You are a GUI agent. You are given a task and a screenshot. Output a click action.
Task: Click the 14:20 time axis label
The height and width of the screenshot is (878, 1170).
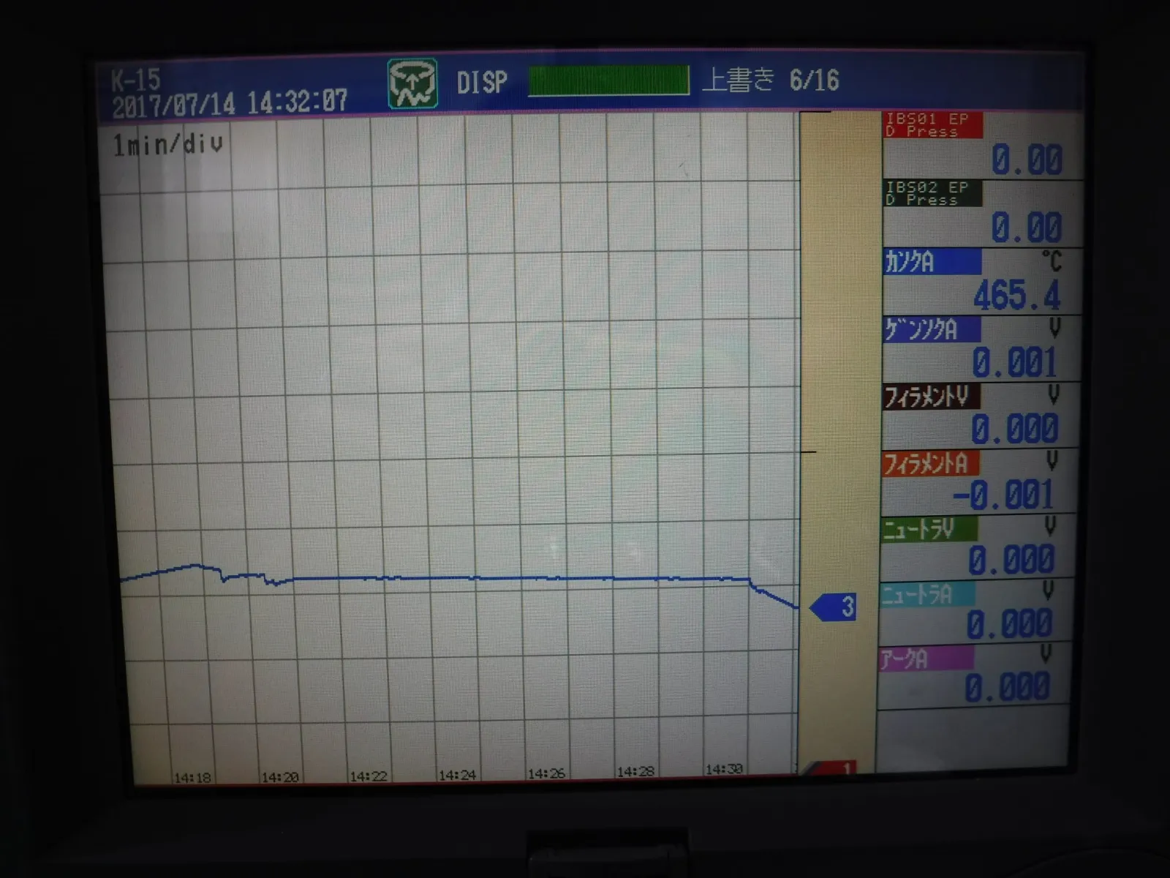281,776
